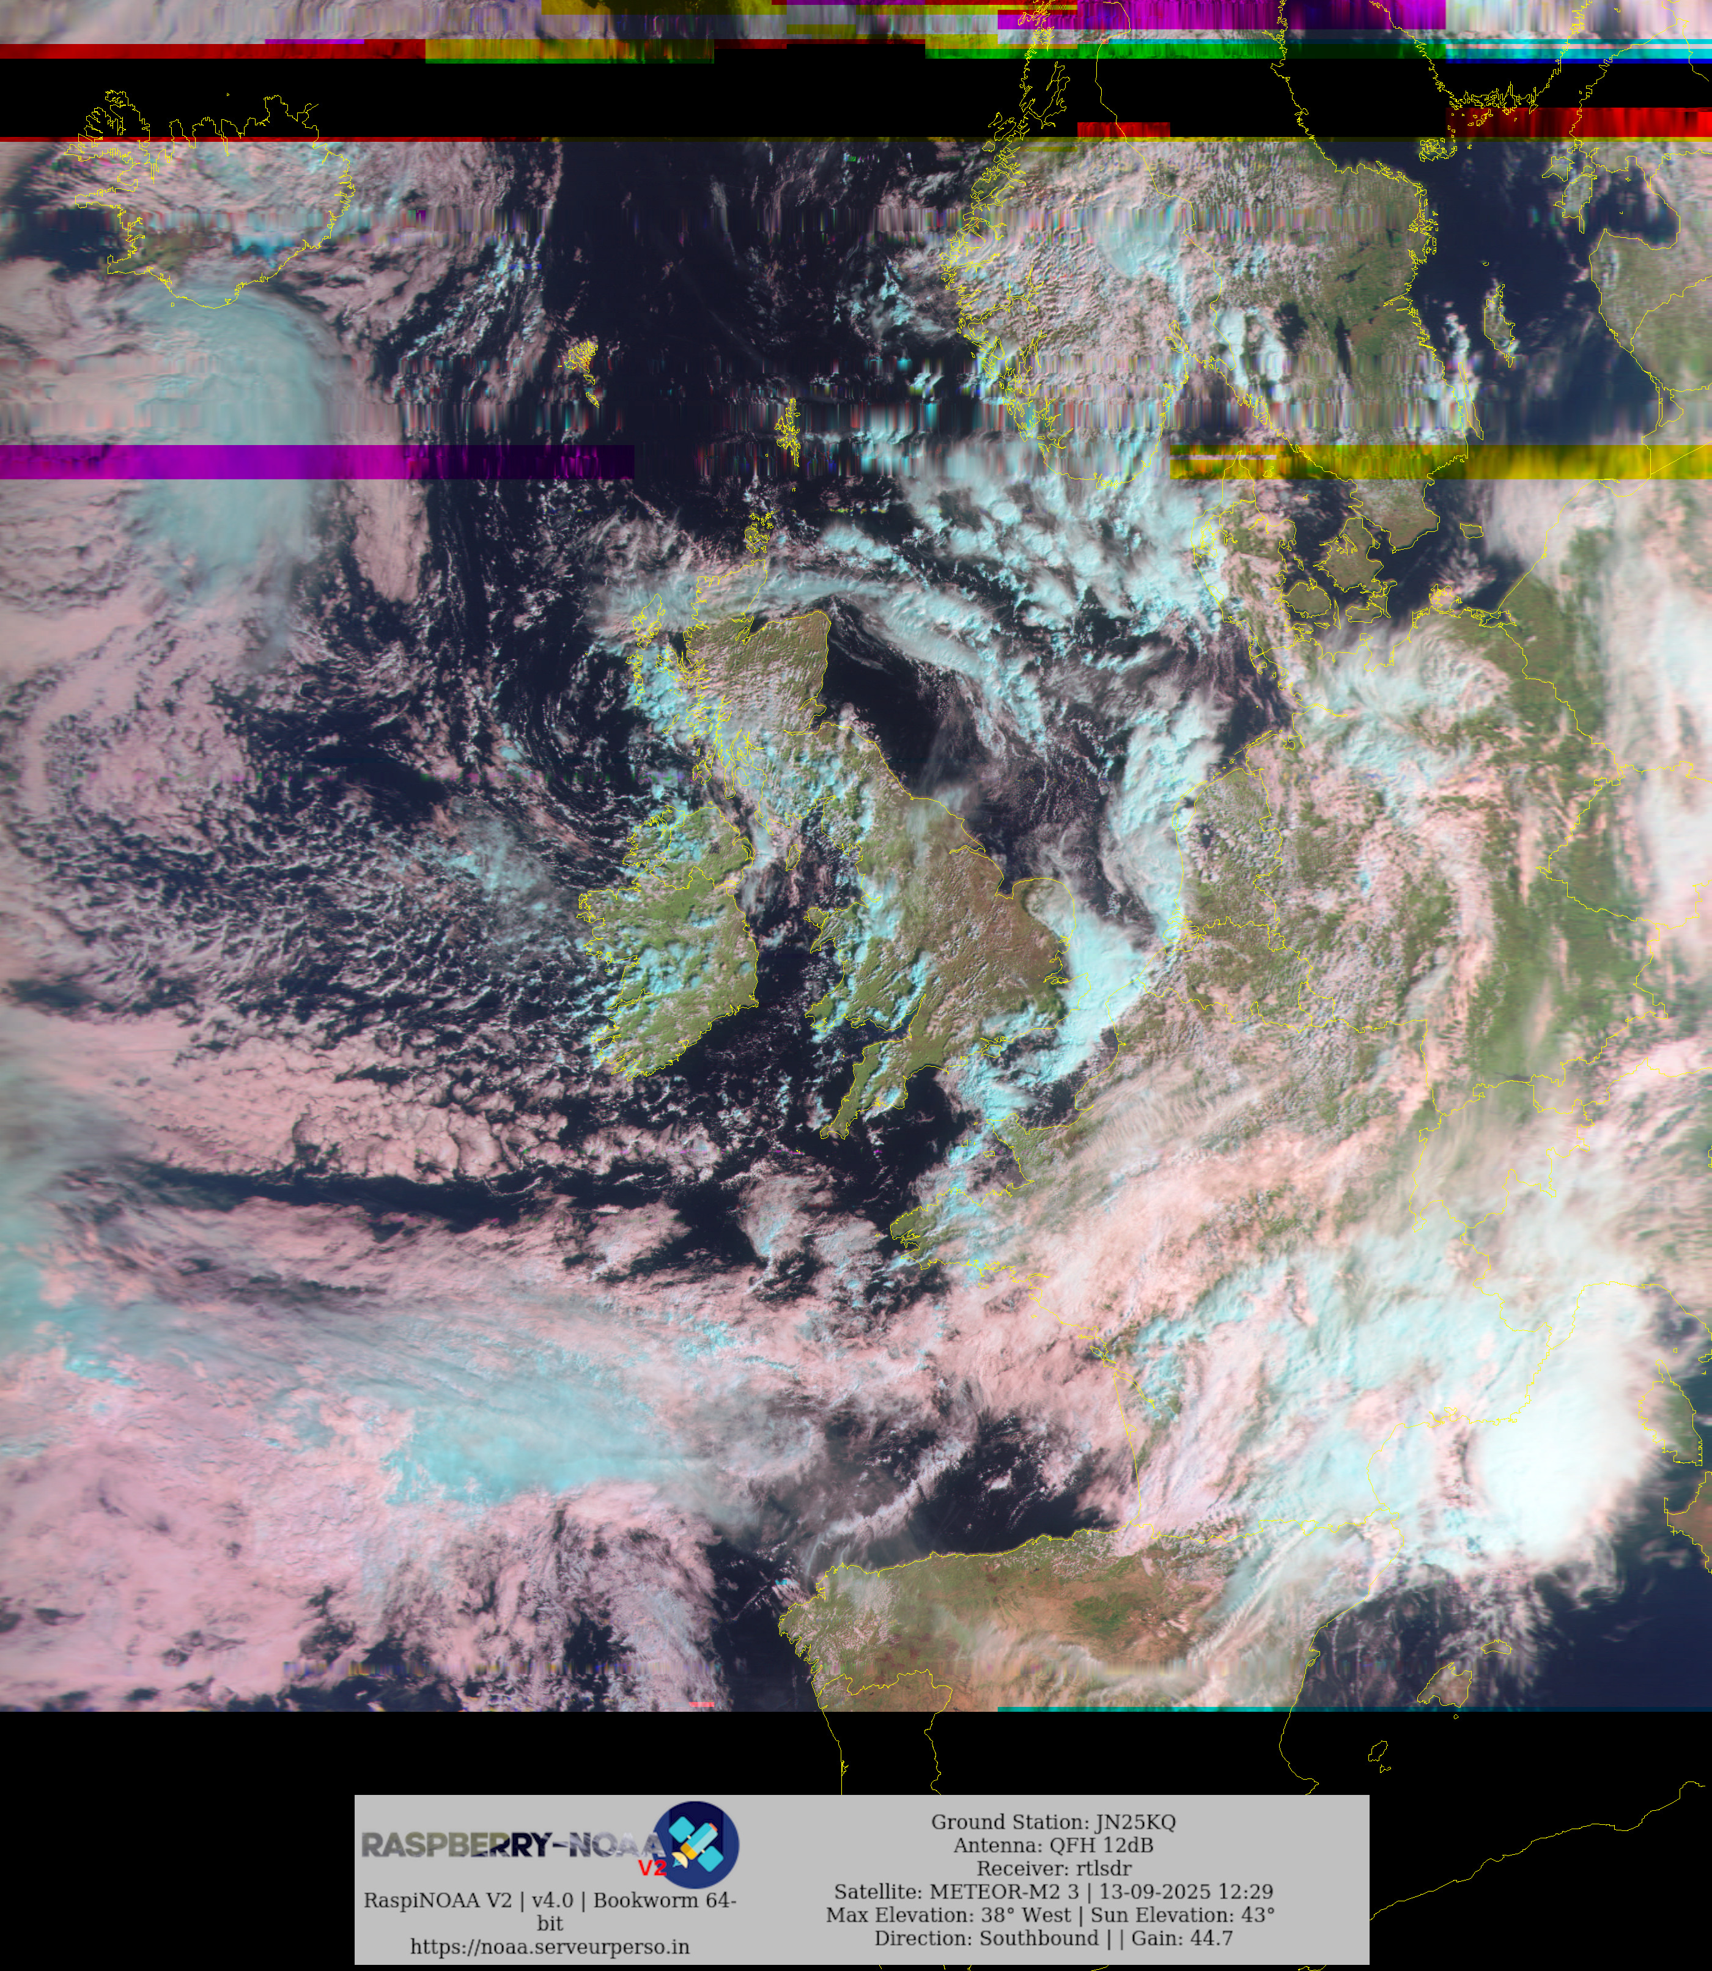Click the Antenna QFH 12dB text
The width and height of the screenshot is (1712, 1971).
pos(1053,1845)
